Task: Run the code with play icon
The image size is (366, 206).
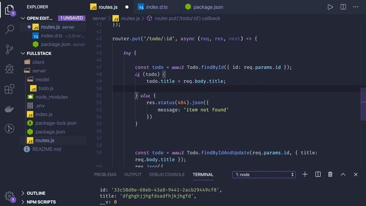Action: click(x=330, y=7)
